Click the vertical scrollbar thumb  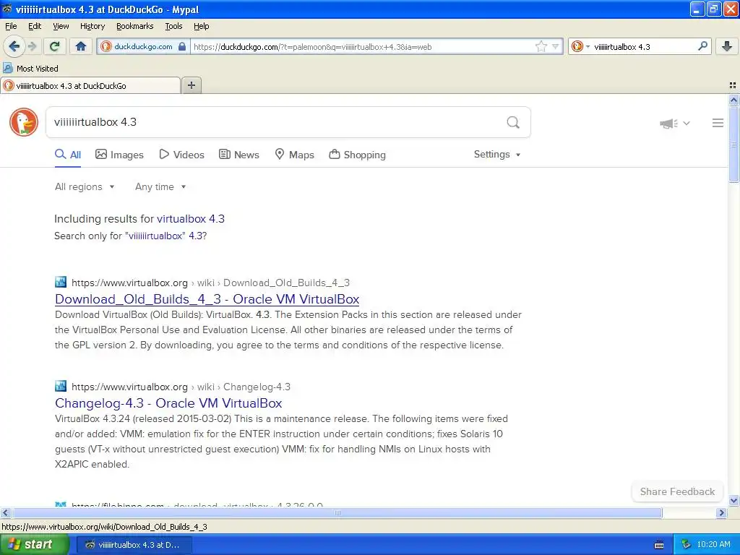tap(733, 144)
